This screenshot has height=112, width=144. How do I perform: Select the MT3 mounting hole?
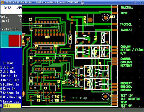pyautogui.click(x=106, y=18)
